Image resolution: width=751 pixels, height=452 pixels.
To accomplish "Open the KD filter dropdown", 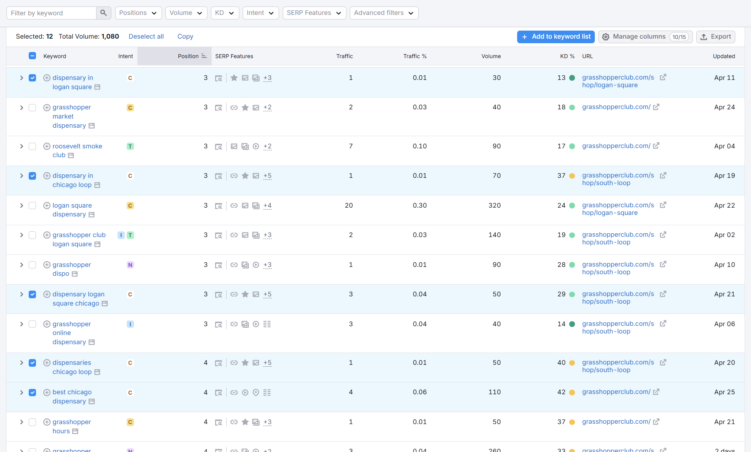I will [x=225, y=13].
